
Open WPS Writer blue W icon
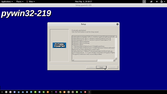[39, 92]
